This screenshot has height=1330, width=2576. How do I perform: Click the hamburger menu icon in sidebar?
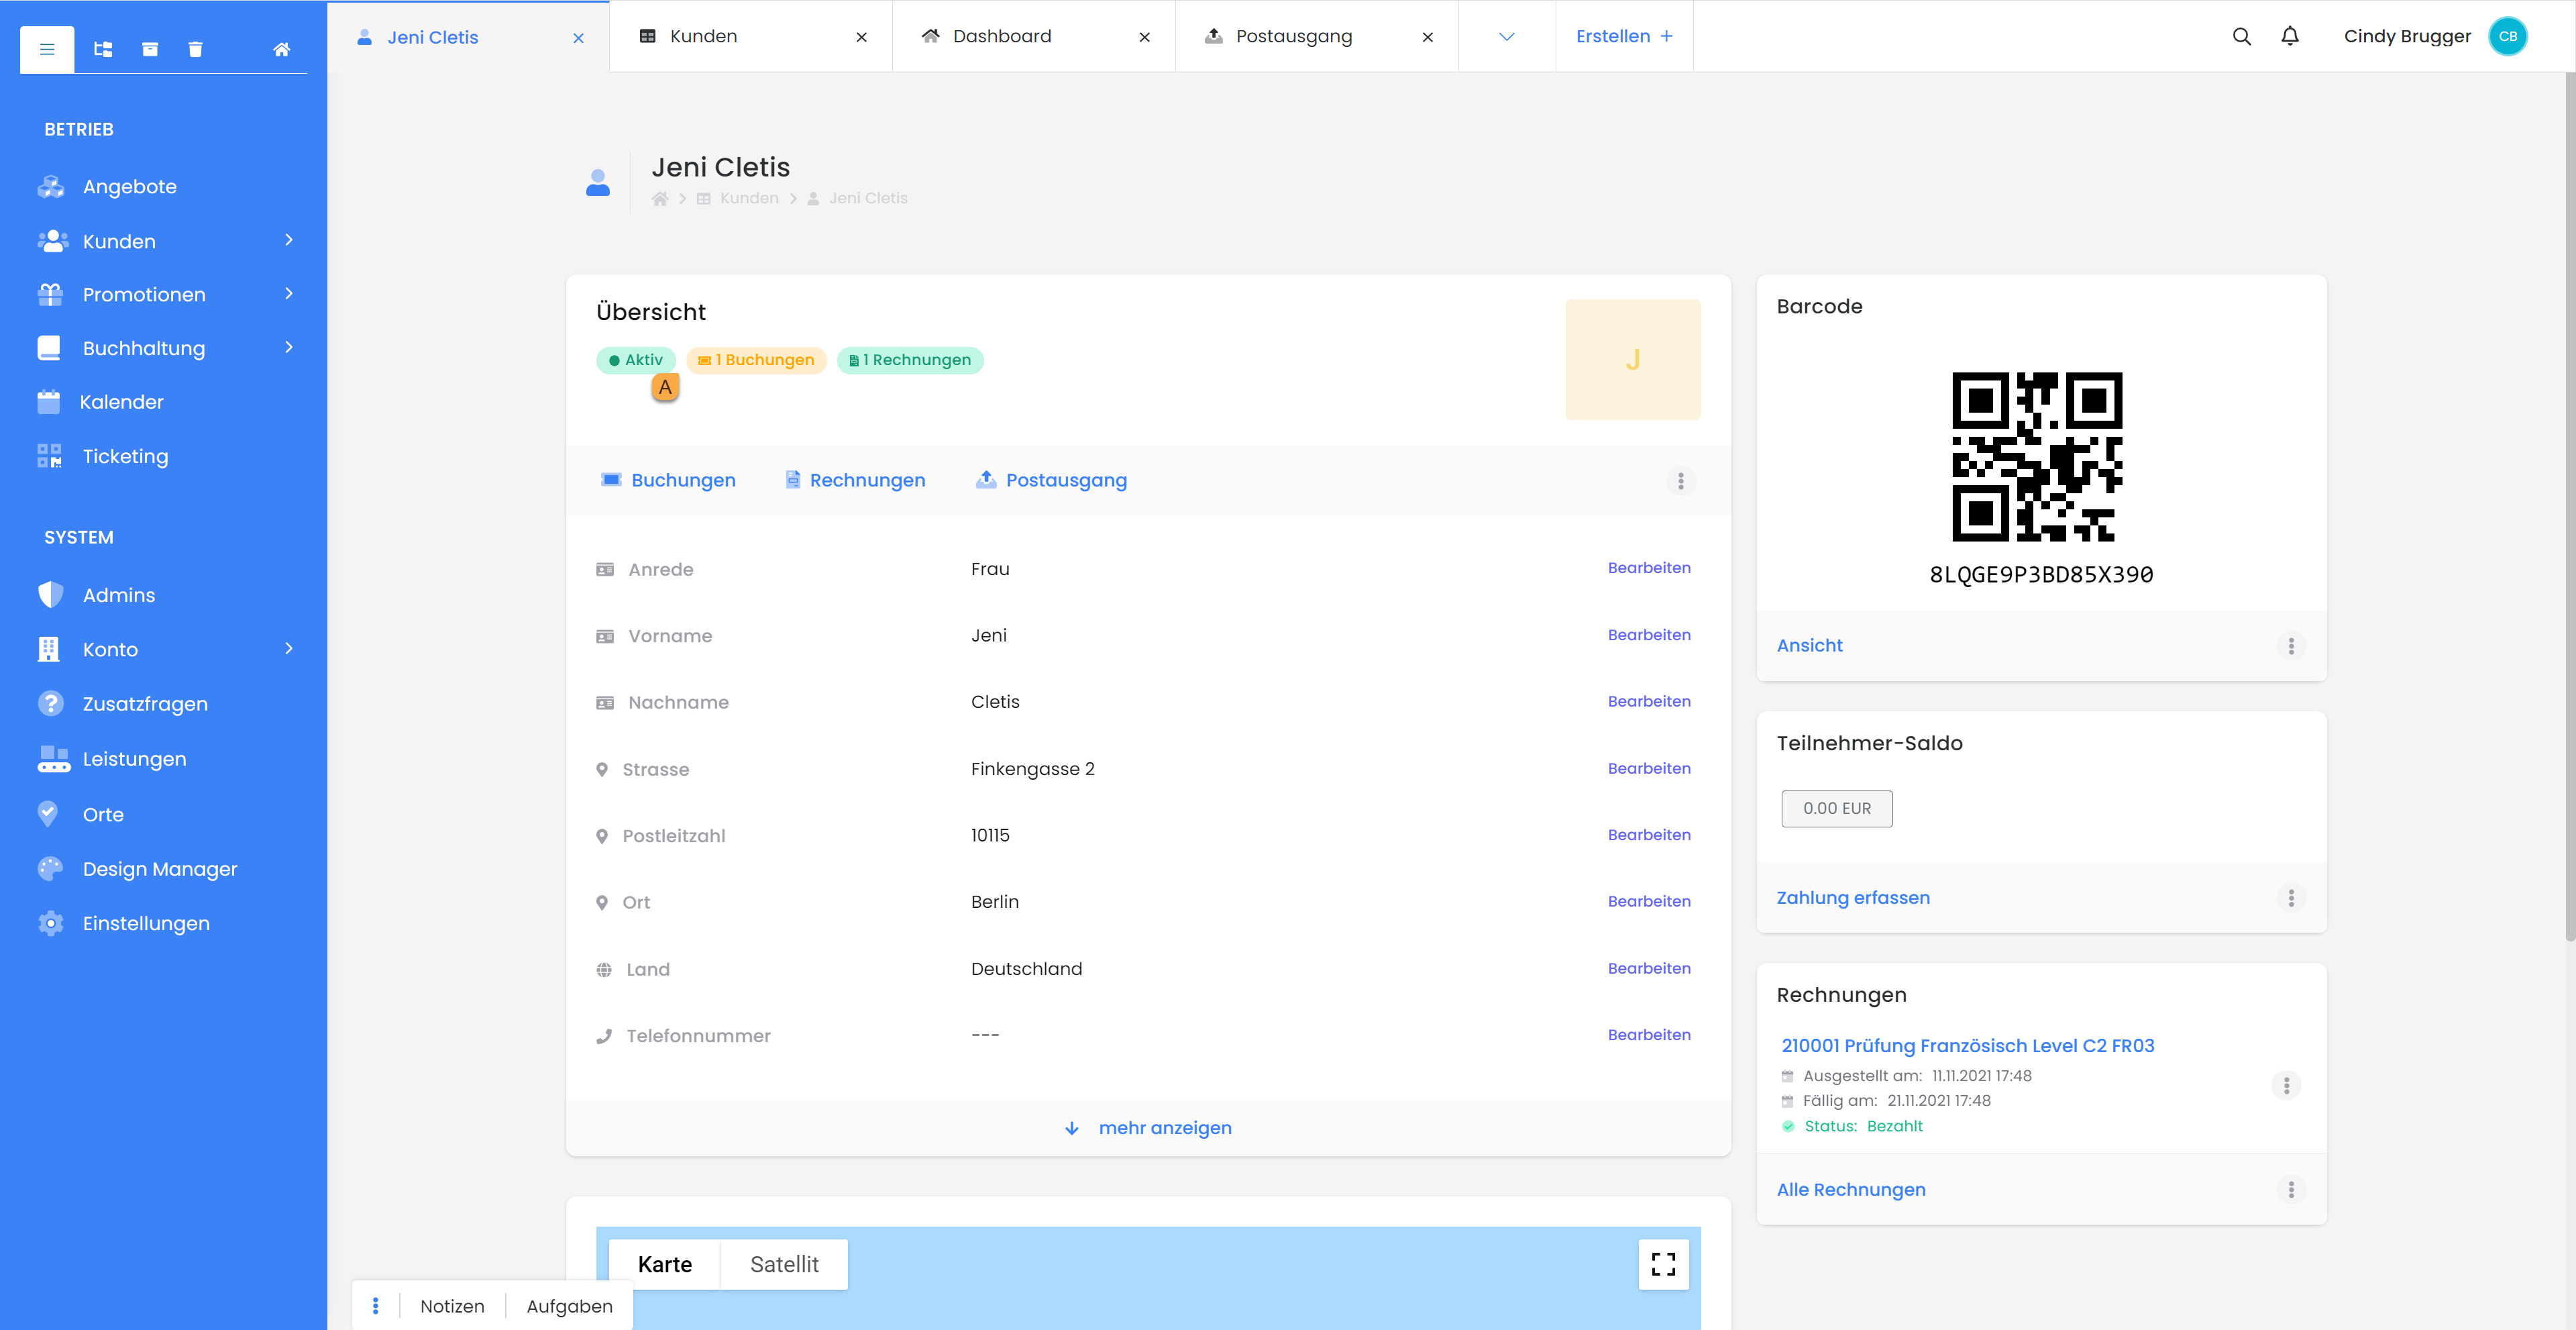47,49
